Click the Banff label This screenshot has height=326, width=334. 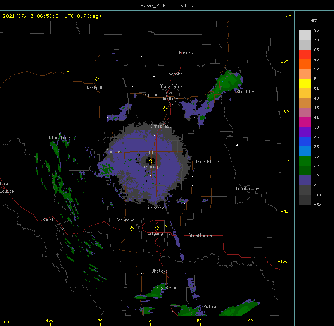pyautogui.click(x=48, y=220)
